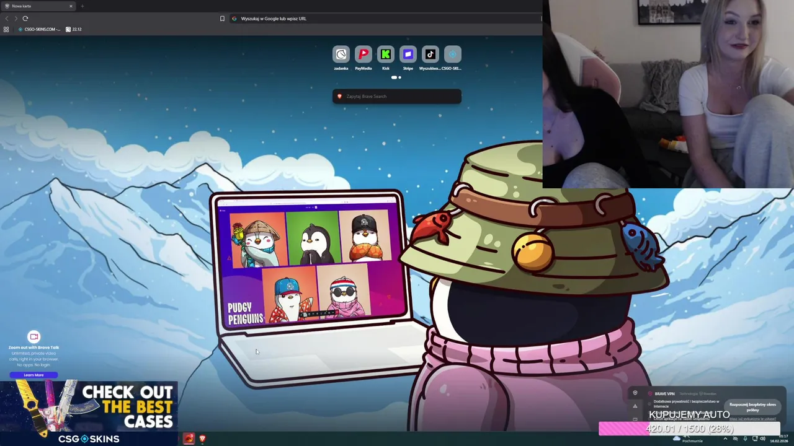The width and height of the screenshot is (794, 446).
Task: Switch to second speed dial page dot
Action: pos(399,77)
